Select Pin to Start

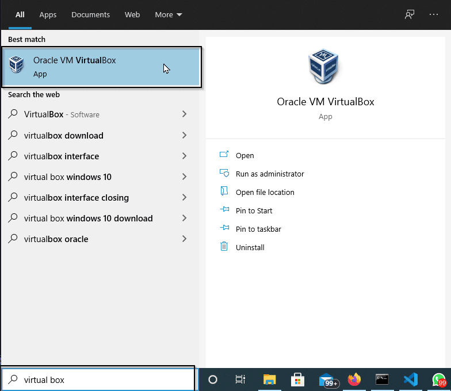click(254, 210)
